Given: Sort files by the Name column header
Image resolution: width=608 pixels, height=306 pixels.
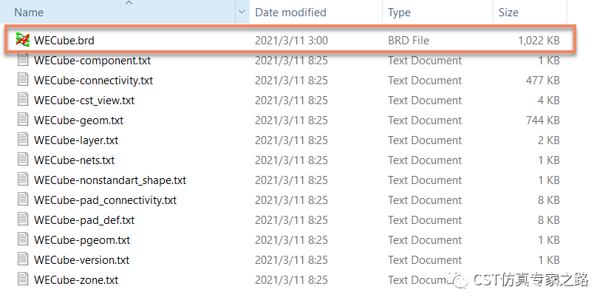Looking at the screenshot, I should 30,13.
